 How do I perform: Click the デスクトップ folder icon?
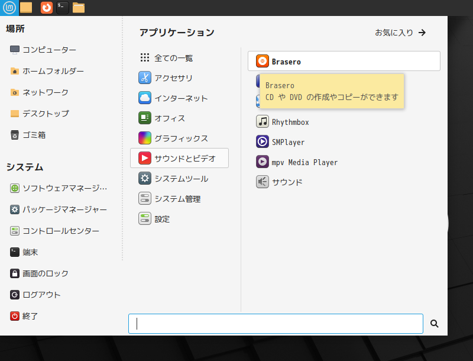click(14, 114)
